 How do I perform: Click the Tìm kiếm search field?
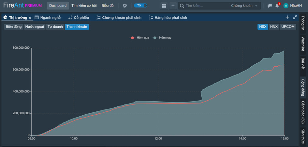(205, 6)
